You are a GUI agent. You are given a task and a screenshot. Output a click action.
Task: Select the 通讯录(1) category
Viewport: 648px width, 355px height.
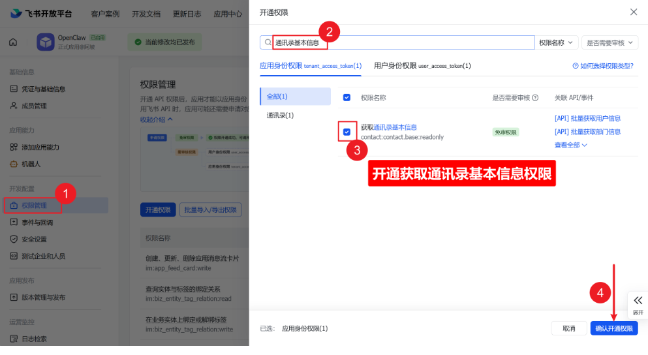tap(280, 116)
